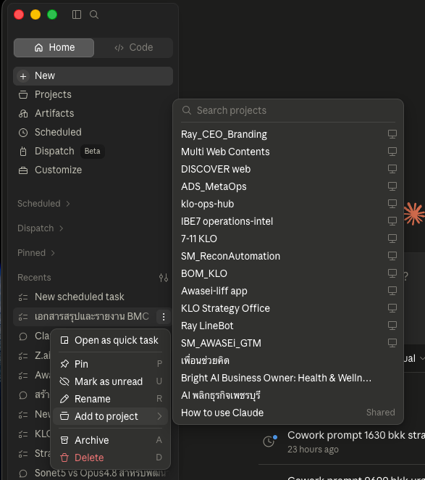The image size is (425, 480).
Task: Select the AI พลิกธุรกิจเพชรบุรี project
Action: tap(288, 396)
